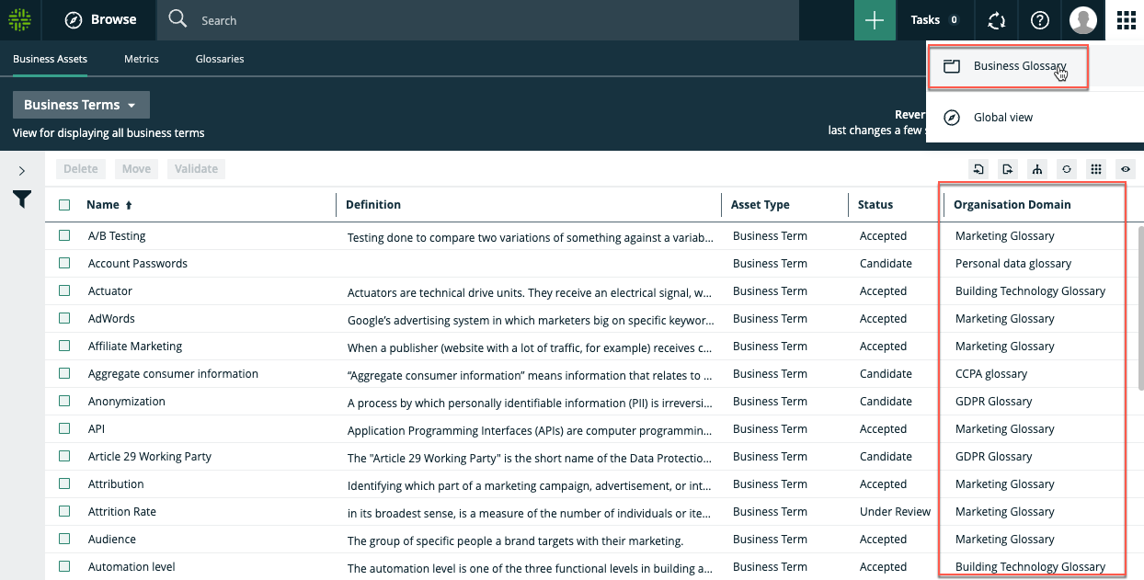The width and height of the screenshot is (1144, 580).
Task: Open the Anonymization term
Action: 127,402
